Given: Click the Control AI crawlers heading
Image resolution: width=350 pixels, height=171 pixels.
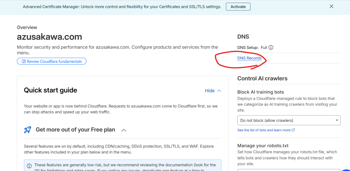Looking at the screenshot, I should click(x=262, y=79).
